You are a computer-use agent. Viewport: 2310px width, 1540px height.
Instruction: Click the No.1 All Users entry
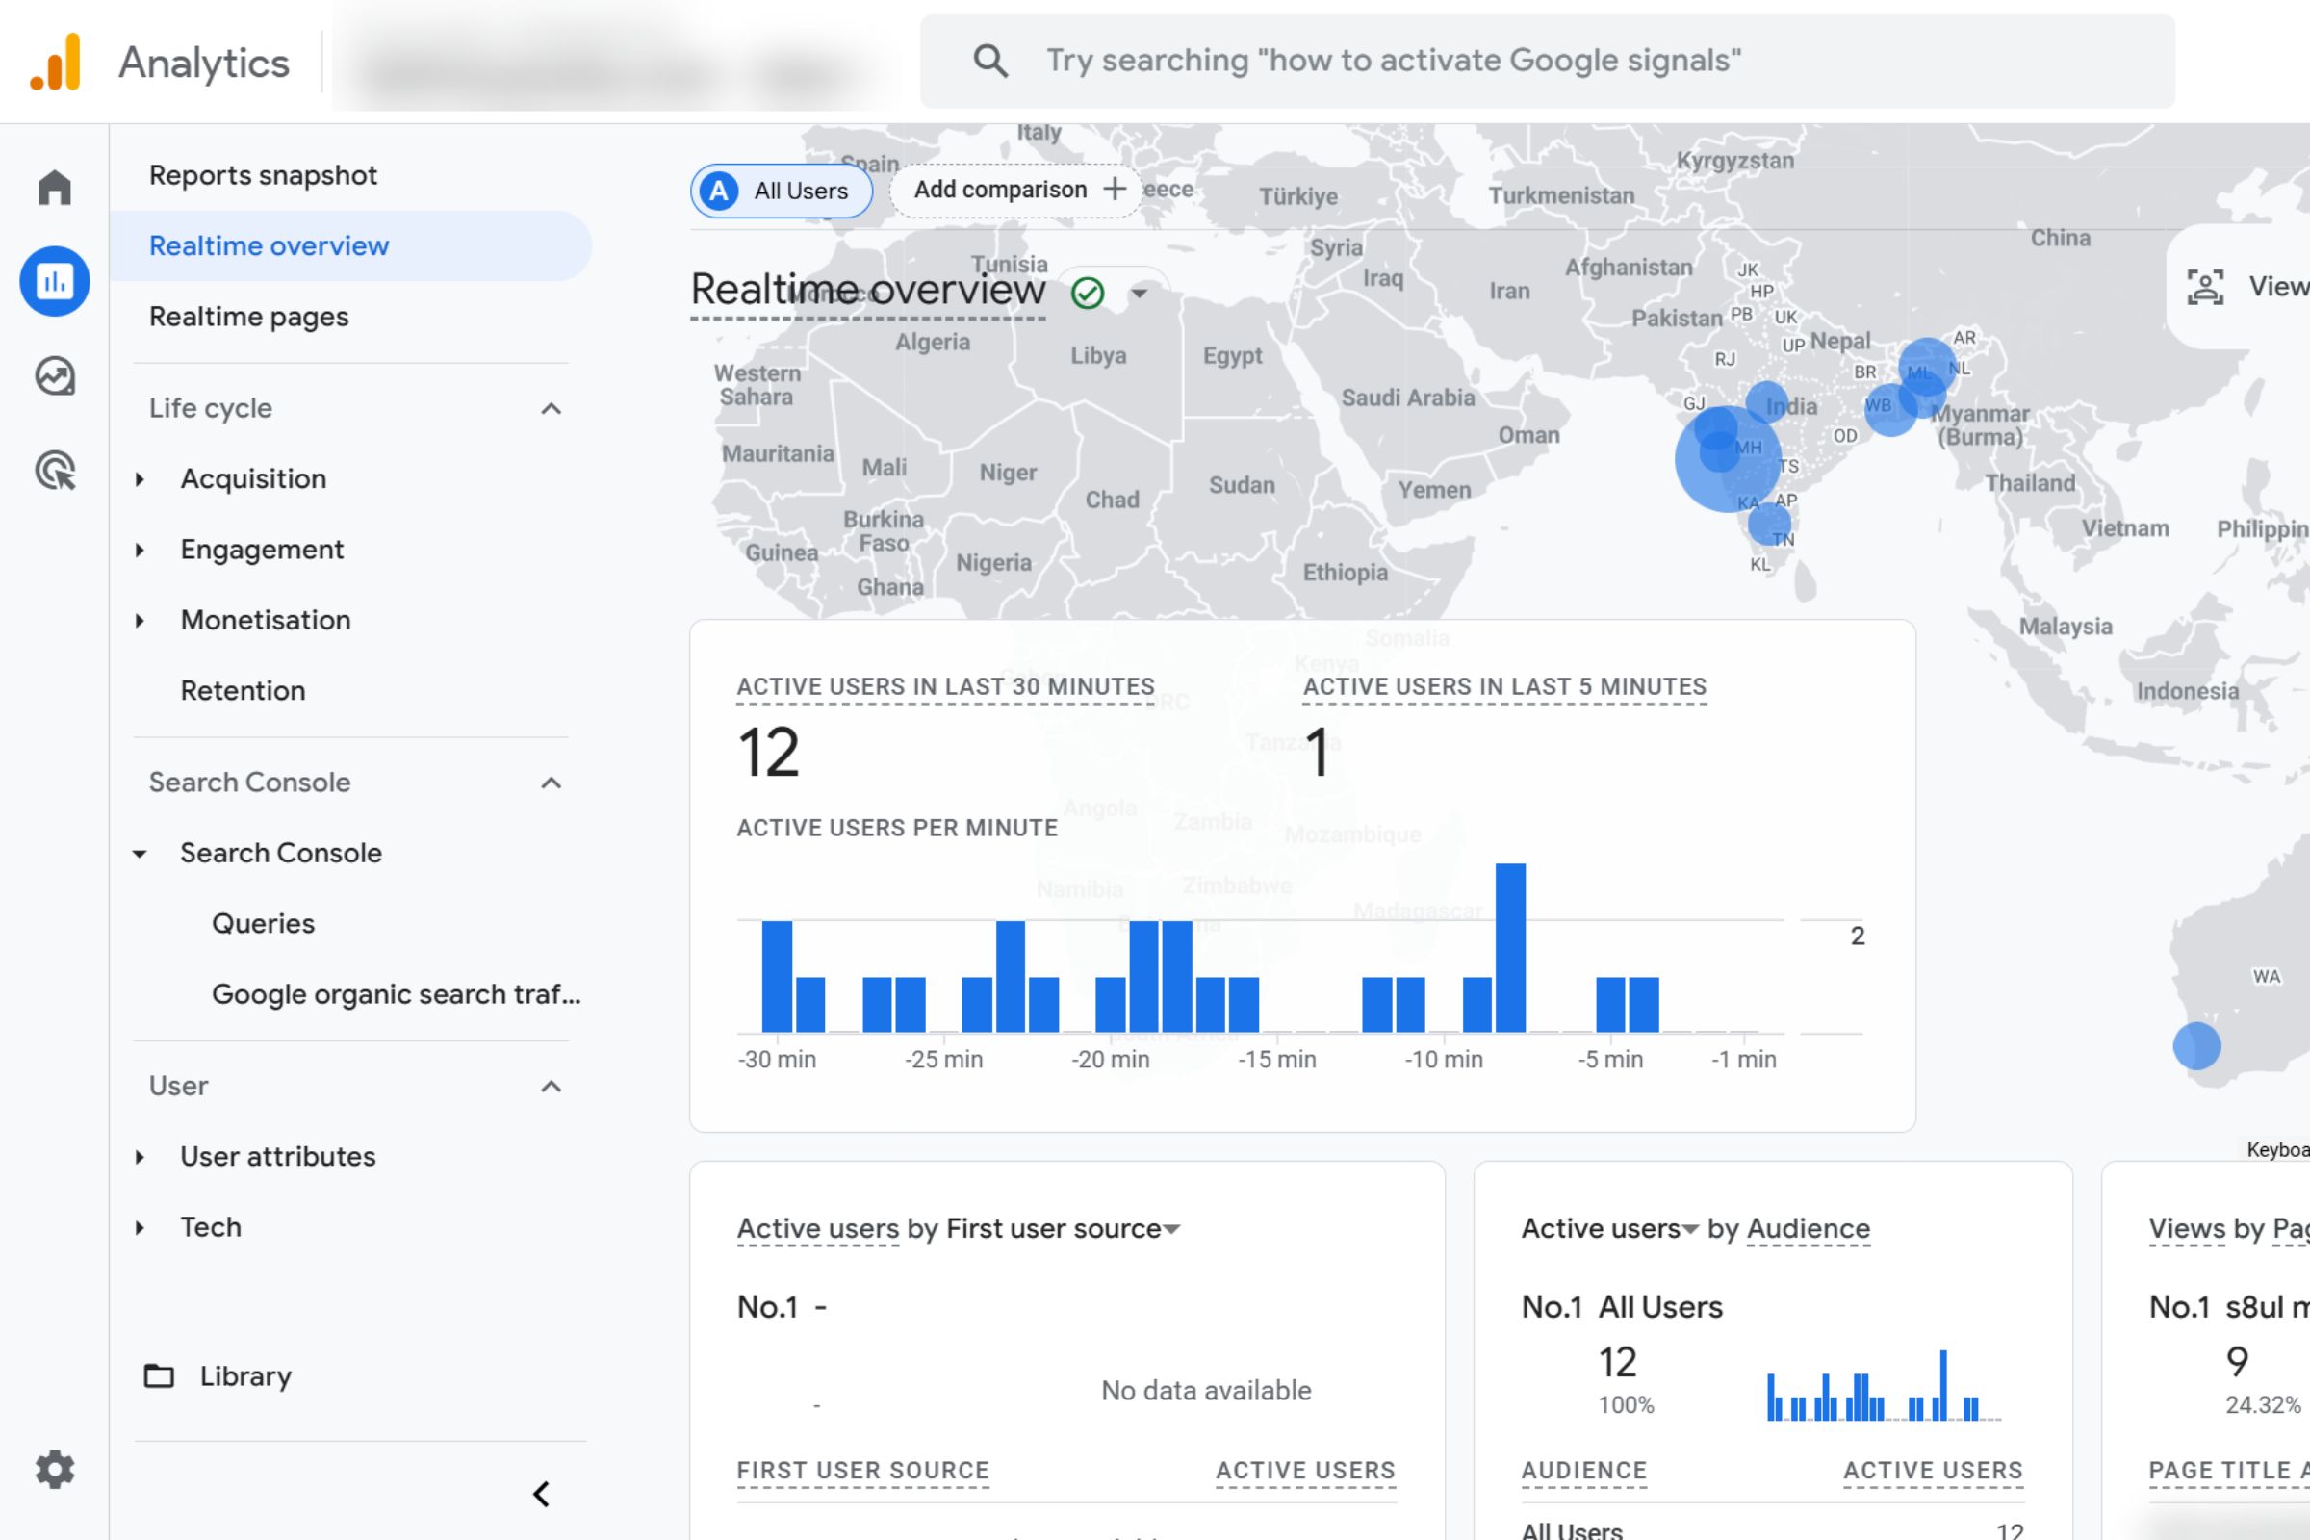click(1622, 1307)
